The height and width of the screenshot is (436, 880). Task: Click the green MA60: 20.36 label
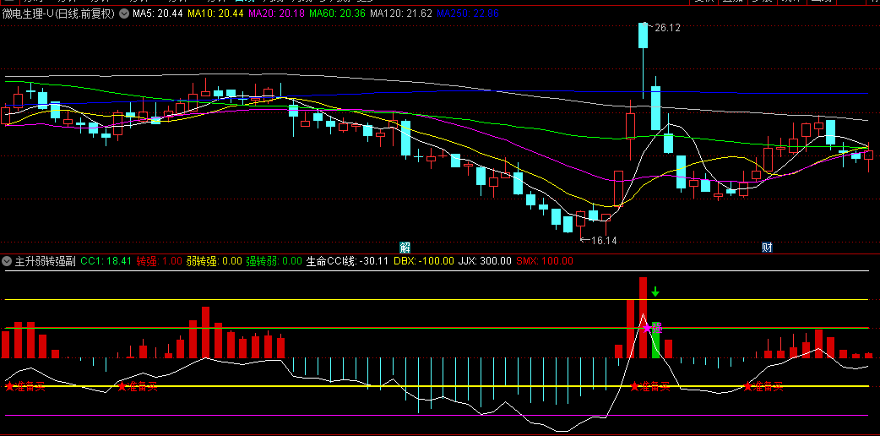[x=337, y=14]
